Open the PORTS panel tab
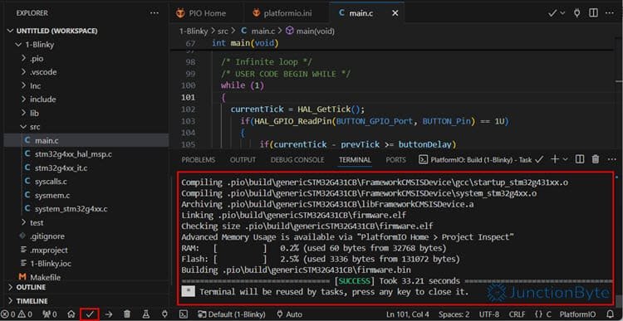623x321 pixels. click(x=395, y=159)
